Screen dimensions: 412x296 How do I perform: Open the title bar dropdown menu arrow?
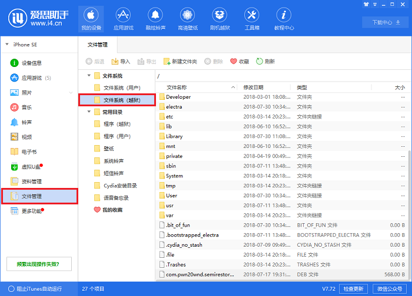coord(375,5)
